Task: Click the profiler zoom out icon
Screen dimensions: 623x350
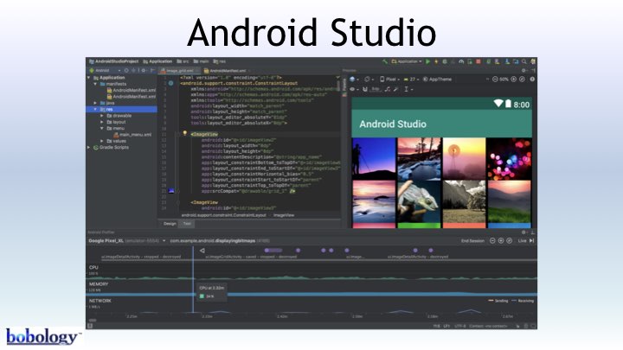Action: [492, 241]
